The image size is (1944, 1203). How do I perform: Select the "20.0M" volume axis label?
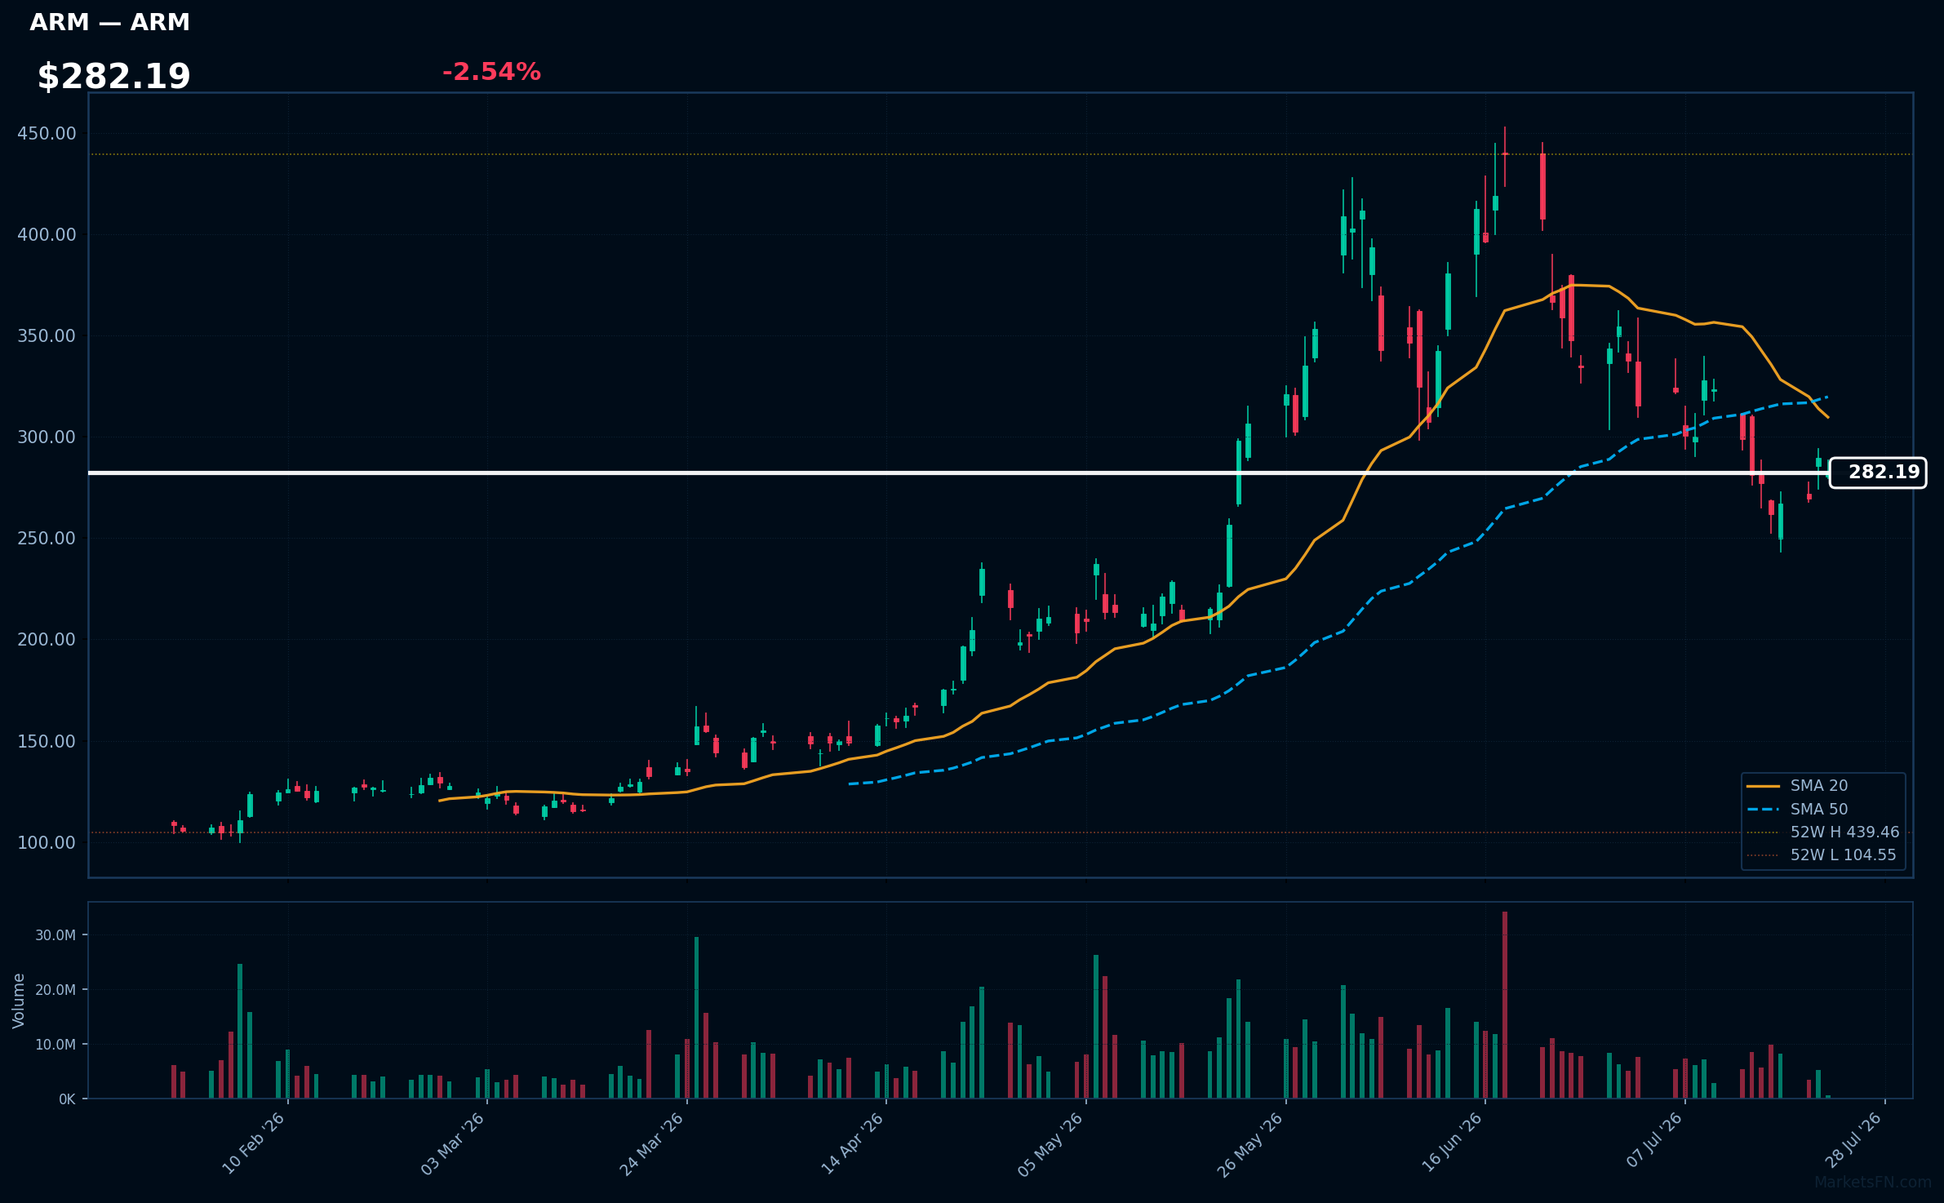pyautogui.click(x=55, y=989)
